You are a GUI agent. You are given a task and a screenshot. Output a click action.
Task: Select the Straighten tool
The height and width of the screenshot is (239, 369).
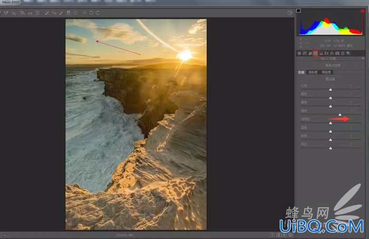pos(30,13)
